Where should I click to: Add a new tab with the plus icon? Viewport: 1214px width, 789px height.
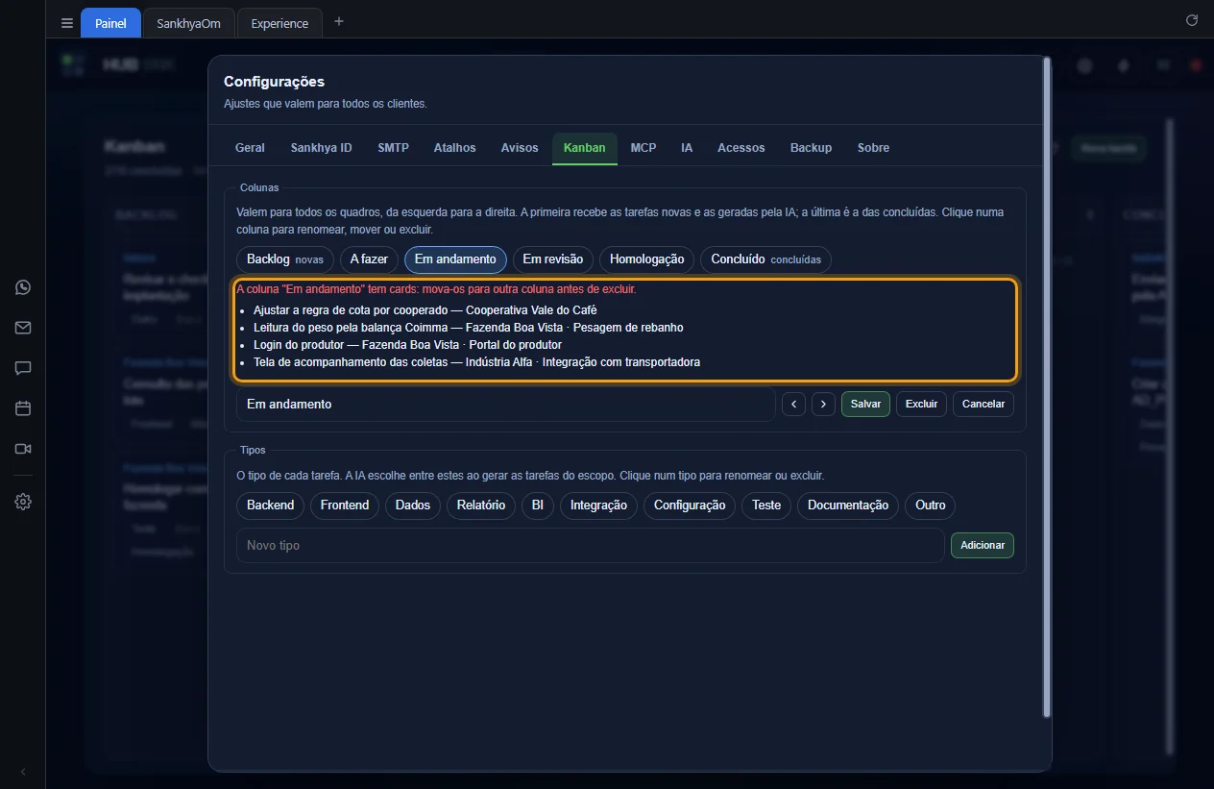click(338, 22)
